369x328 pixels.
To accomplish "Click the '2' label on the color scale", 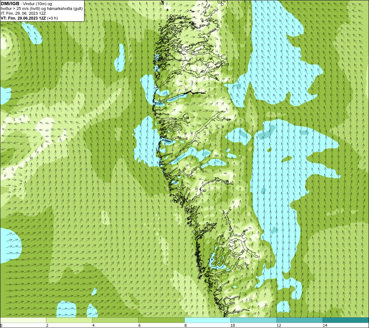I will 47,325.
